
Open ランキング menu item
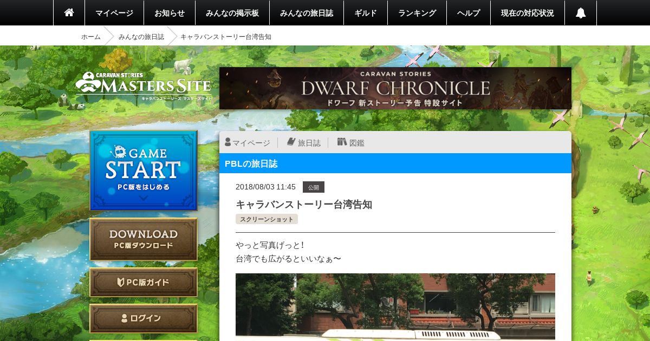417,13
